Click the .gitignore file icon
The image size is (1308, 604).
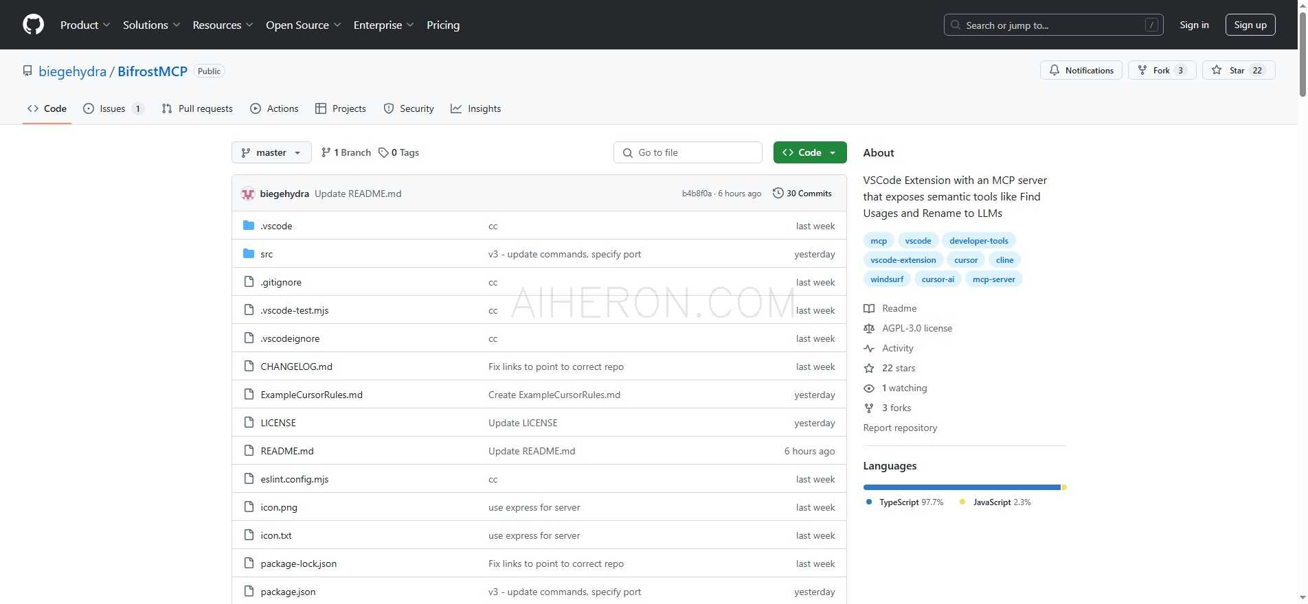tap(249, 281)
